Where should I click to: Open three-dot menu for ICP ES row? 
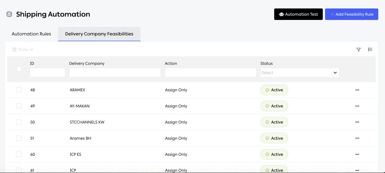point(357,154)
